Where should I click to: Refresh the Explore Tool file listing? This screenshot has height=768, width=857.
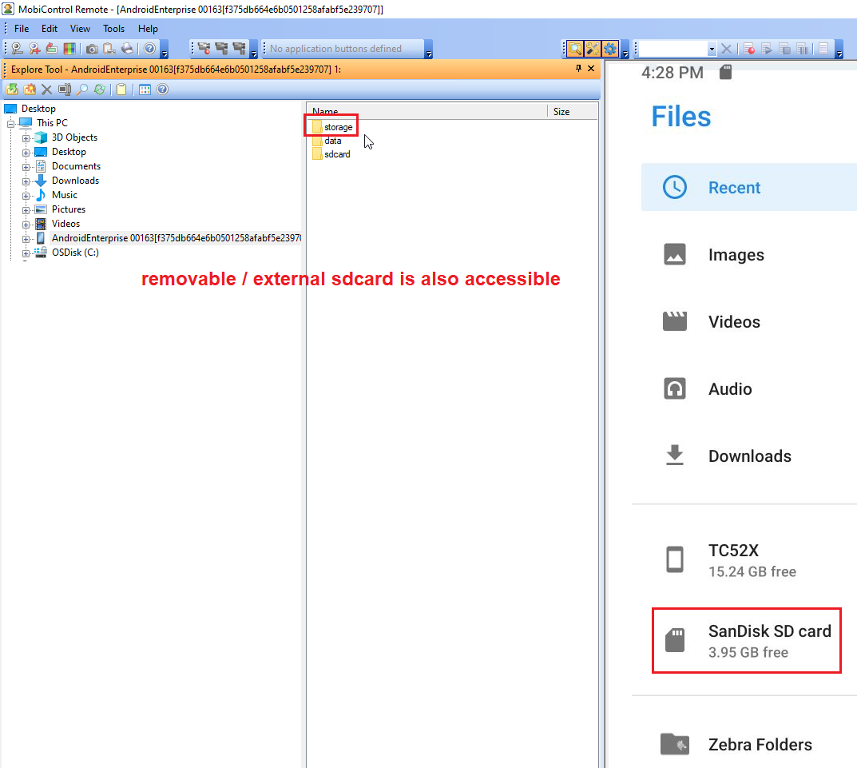100,90
